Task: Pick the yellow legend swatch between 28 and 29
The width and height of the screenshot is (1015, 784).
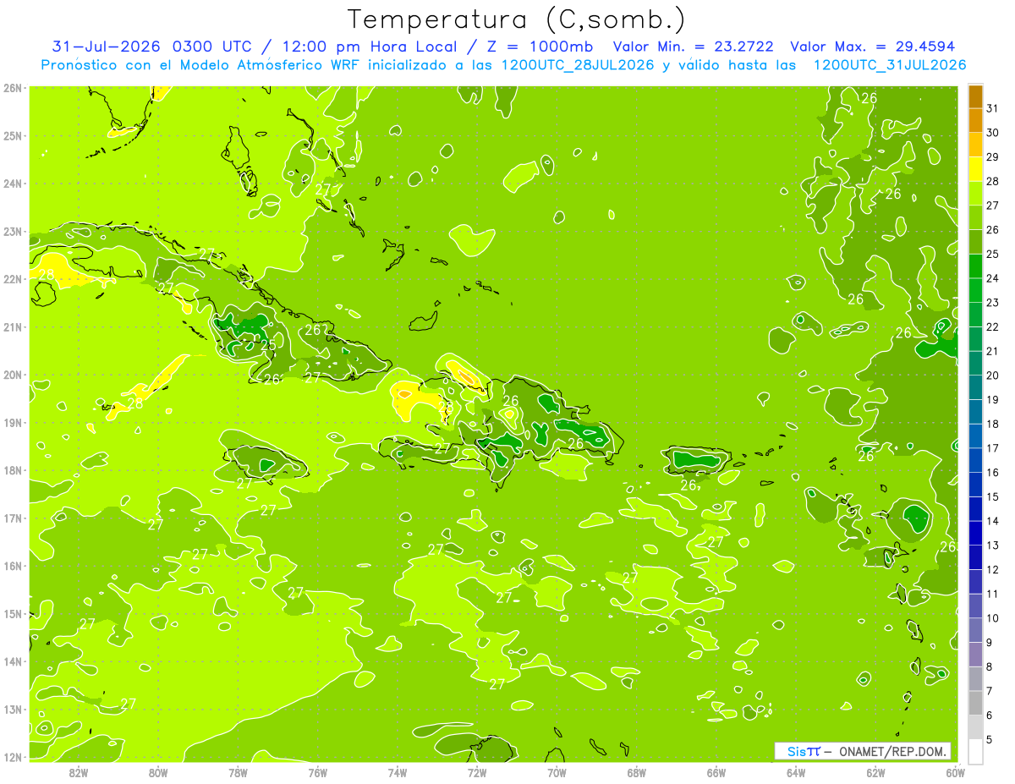Action: (975, 169)
